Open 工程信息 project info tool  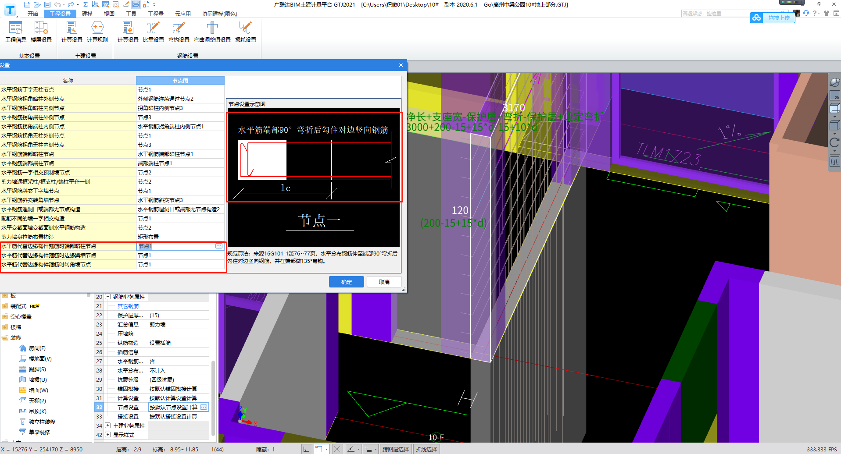(x=16, y=32)
